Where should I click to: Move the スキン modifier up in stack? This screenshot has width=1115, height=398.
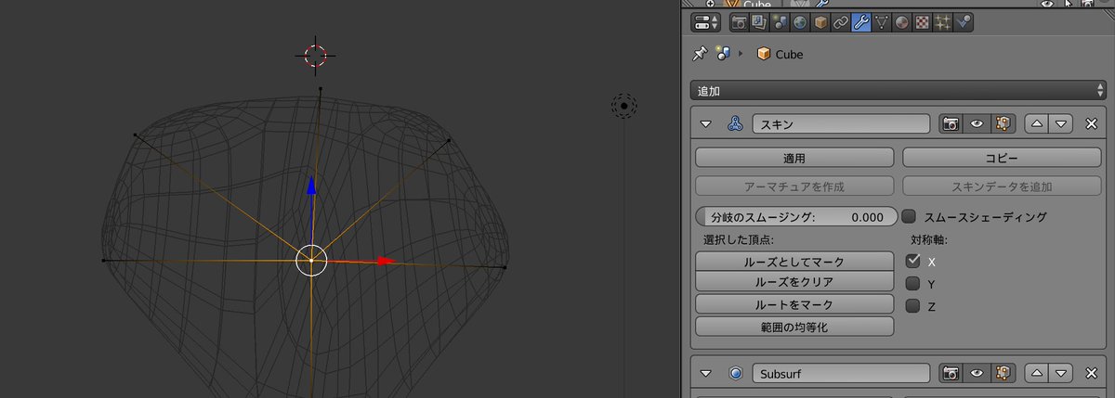tap(1037, 124)
